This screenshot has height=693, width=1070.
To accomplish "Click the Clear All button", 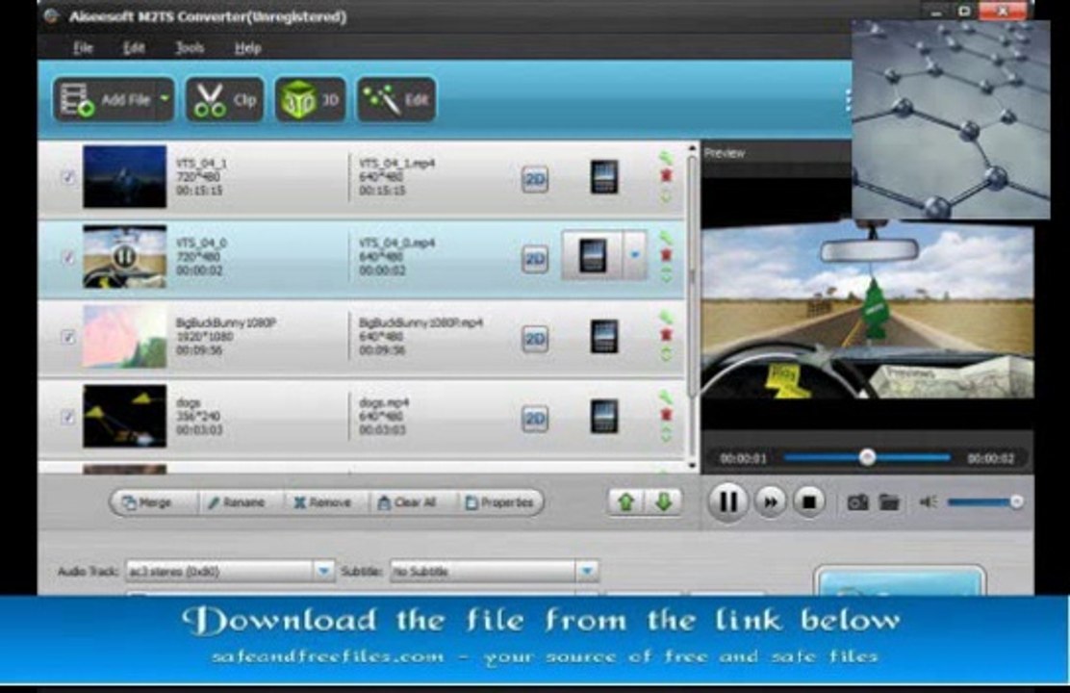I will (407, 502).
